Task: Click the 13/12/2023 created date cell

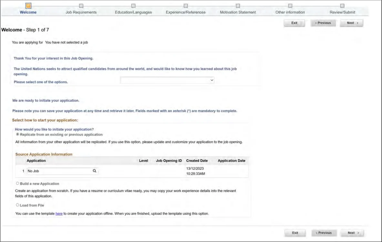Action: point(196,171)
